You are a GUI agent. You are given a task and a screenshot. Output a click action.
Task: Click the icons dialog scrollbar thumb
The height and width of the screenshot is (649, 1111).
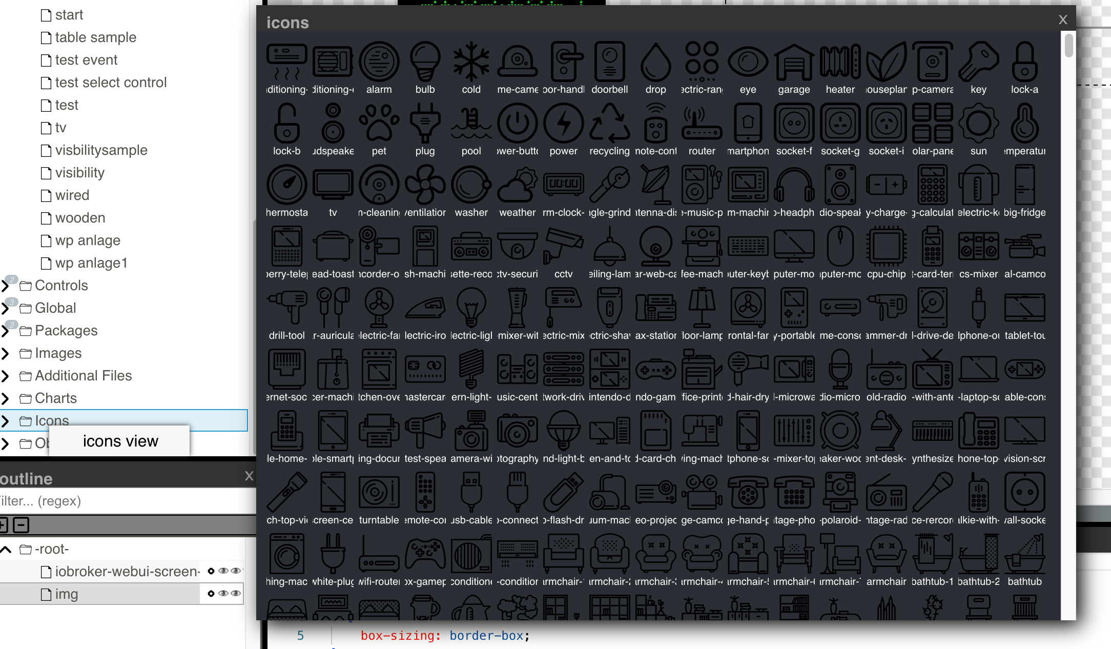(1068, 46)
